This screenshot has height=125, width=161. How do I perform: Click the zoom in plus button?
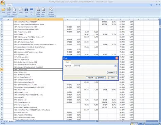coord(159,124)
